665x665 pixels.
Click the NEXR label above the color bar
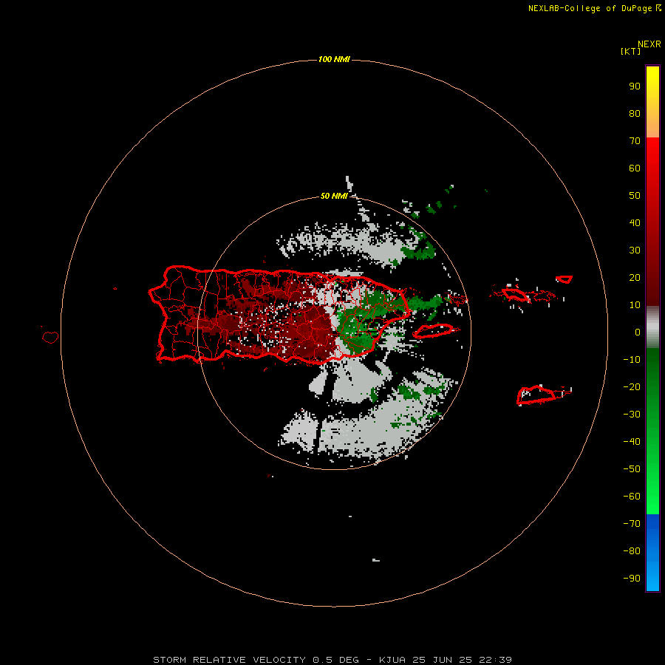649,44
